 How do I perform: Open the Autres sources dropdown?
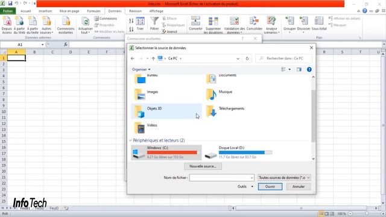click(46, 25)
